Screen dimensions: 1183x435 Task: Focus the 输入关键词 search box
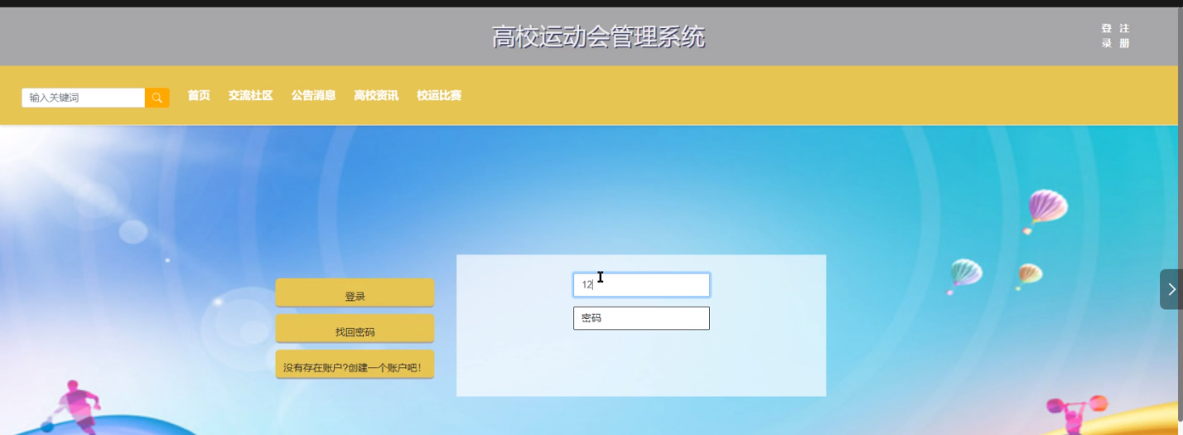tap(84, 98)
